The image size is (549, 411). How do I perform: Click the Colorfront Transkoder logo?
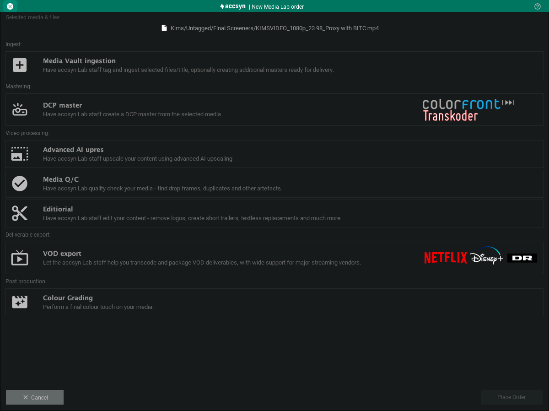[468, 110]
